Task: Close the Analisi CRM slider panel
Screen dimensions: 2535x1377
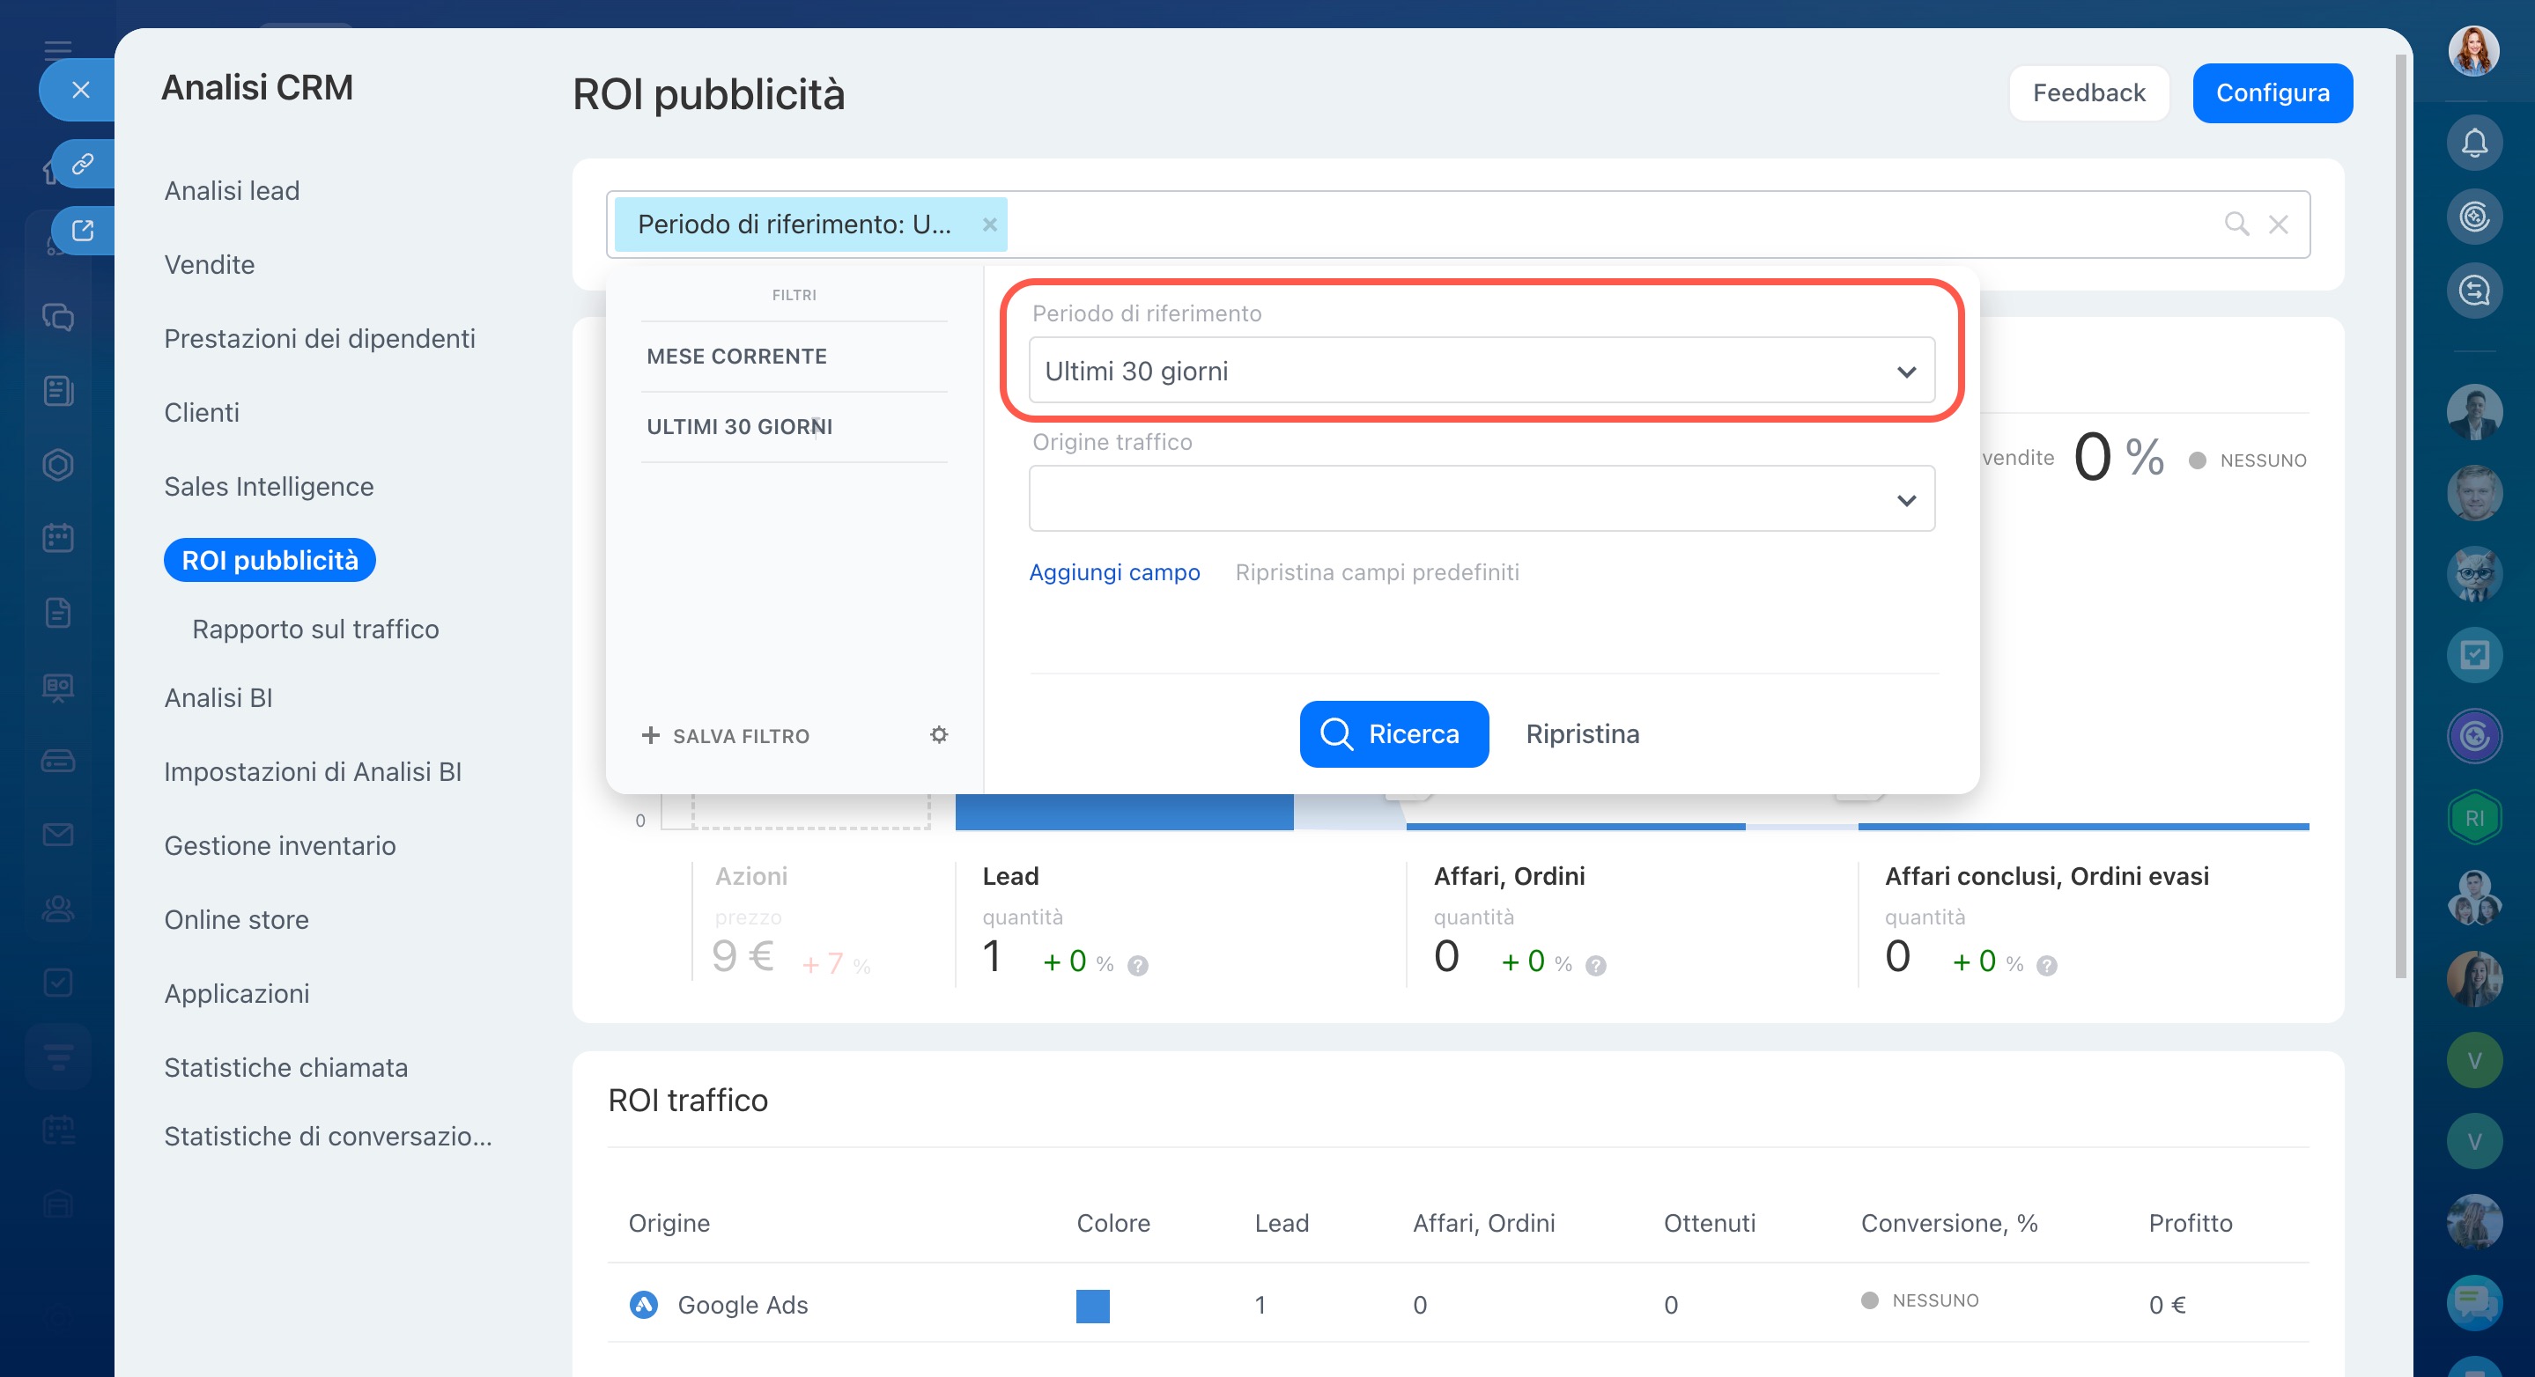Action: click(81, 90)
